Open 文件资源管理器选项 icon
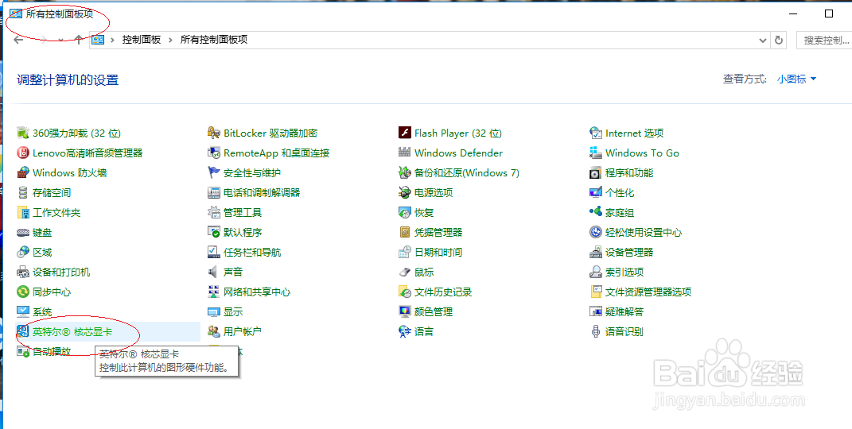852x429 pixels. 596,292
